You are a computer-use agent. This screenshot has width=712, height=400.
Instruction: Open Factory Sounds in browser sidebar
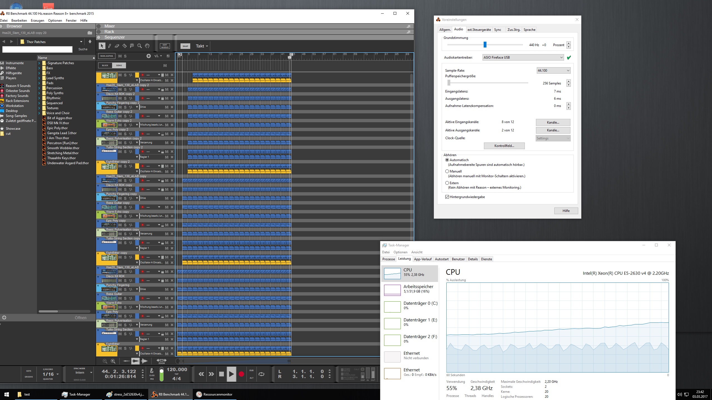coord(17,96)
